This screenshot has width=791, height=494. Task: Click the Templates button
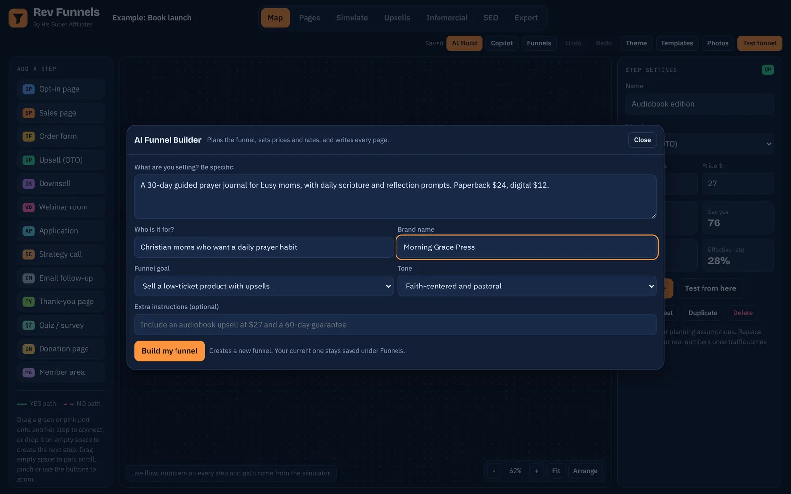click(x=677, y=43)
